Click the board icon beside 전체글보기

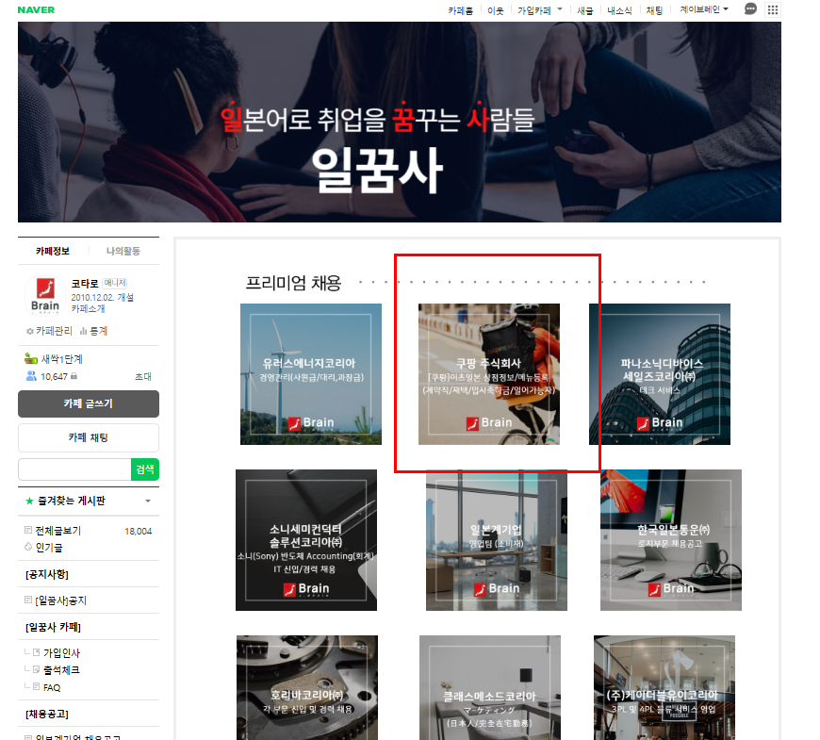28,531
